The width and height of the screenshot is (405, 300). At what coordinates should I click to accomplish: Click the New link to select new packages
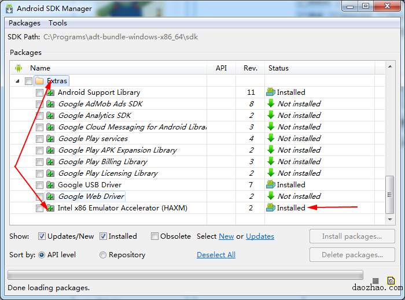[226, 236]
